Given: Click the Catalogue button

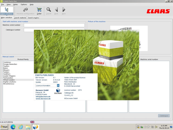Looking at the screenshot, I should (x=164, y=116).
